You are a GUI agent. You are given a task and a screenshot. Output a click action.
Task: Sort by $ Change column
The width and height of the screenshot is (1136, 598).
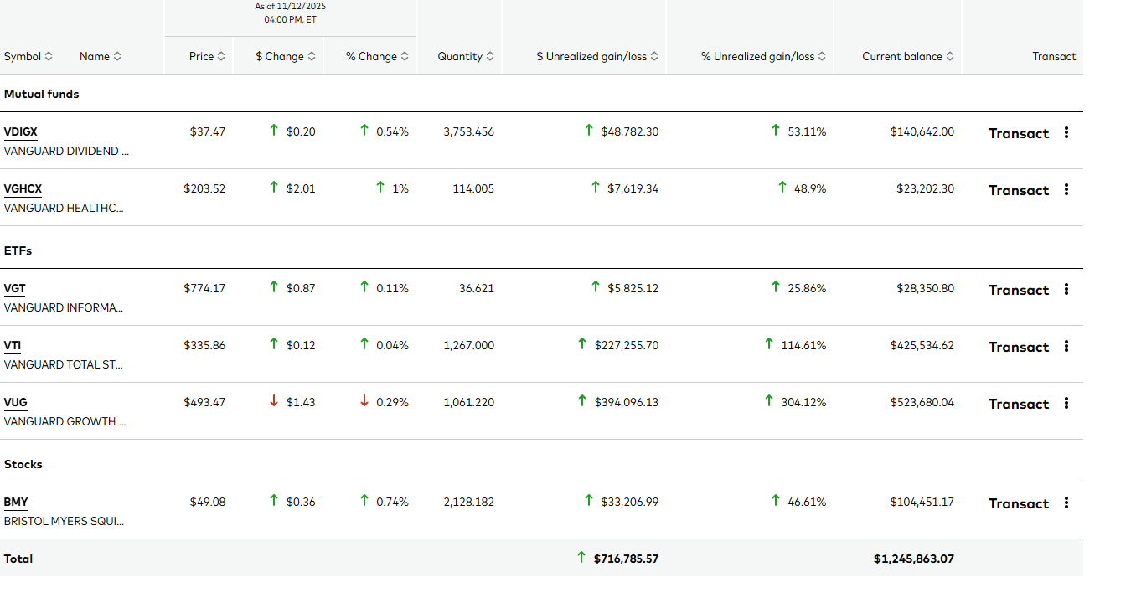[x=286, y=56]
